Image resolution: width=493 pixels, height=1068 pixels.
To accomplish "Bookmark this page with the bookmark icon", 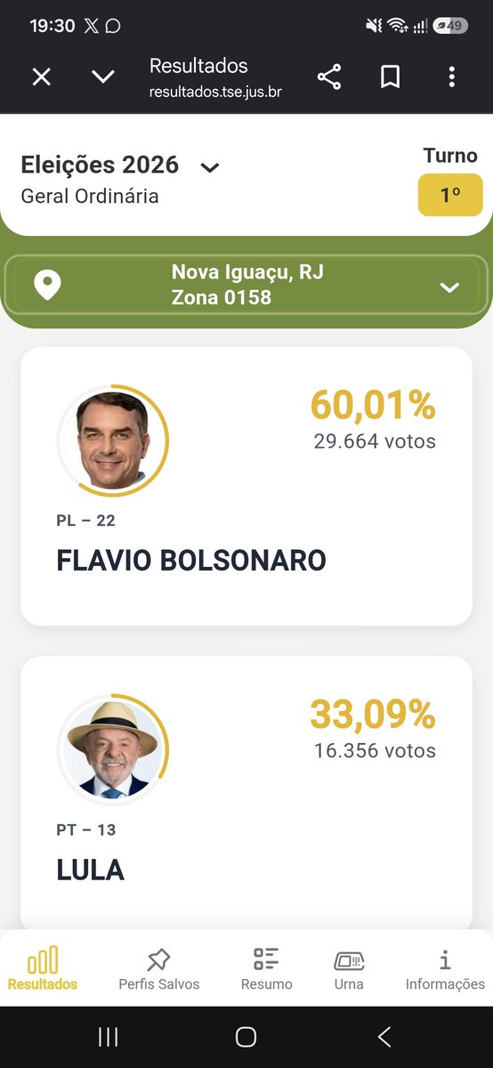I will [390, 77].
